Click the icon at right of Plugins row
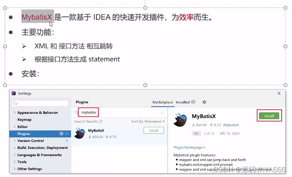Viewport: 292px width, 177px height. 67,134
